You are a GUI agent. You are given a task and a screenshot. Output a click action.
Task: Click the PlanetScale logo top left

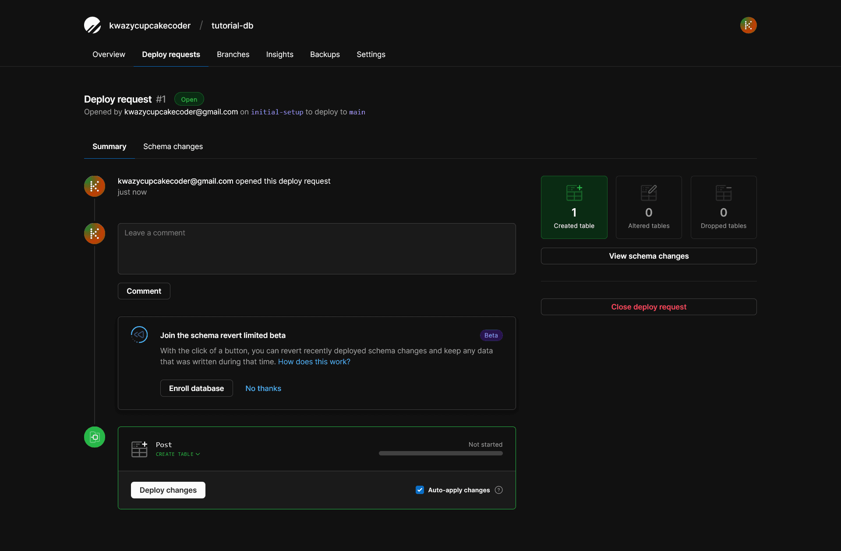click(x=92, y=25)
